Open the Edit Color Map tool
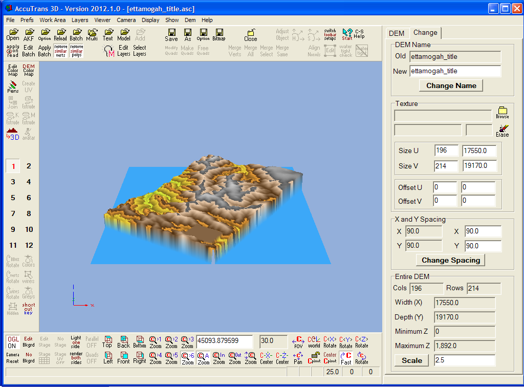This screenshot has height=387, width=524. [x=13, y=70]
